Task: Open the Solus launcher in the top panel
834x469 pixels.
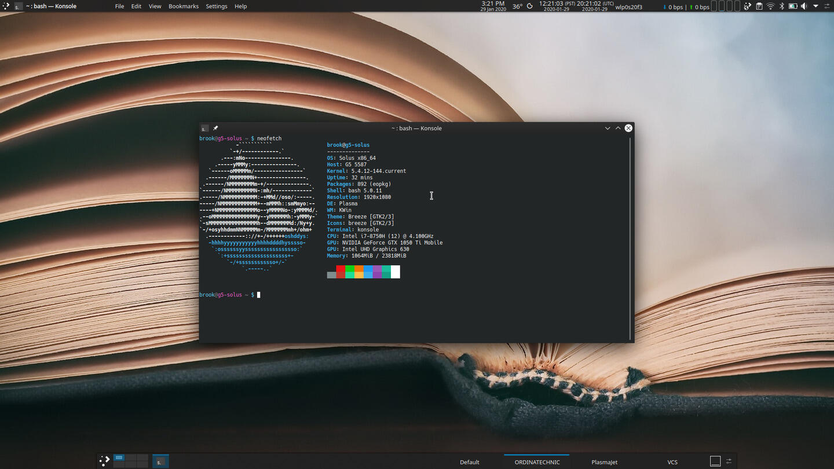Action: 5,6
